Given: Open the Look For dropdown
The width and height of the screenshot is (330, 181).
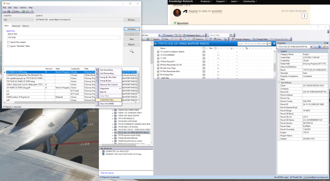Looking at the screenshot, I should (18, 19).
